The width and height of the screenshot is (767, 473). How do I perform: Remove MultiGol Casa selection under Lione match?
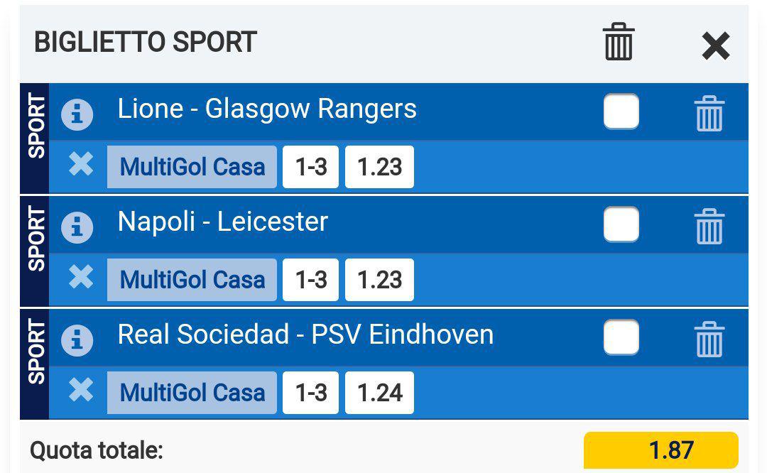[81, 165]
